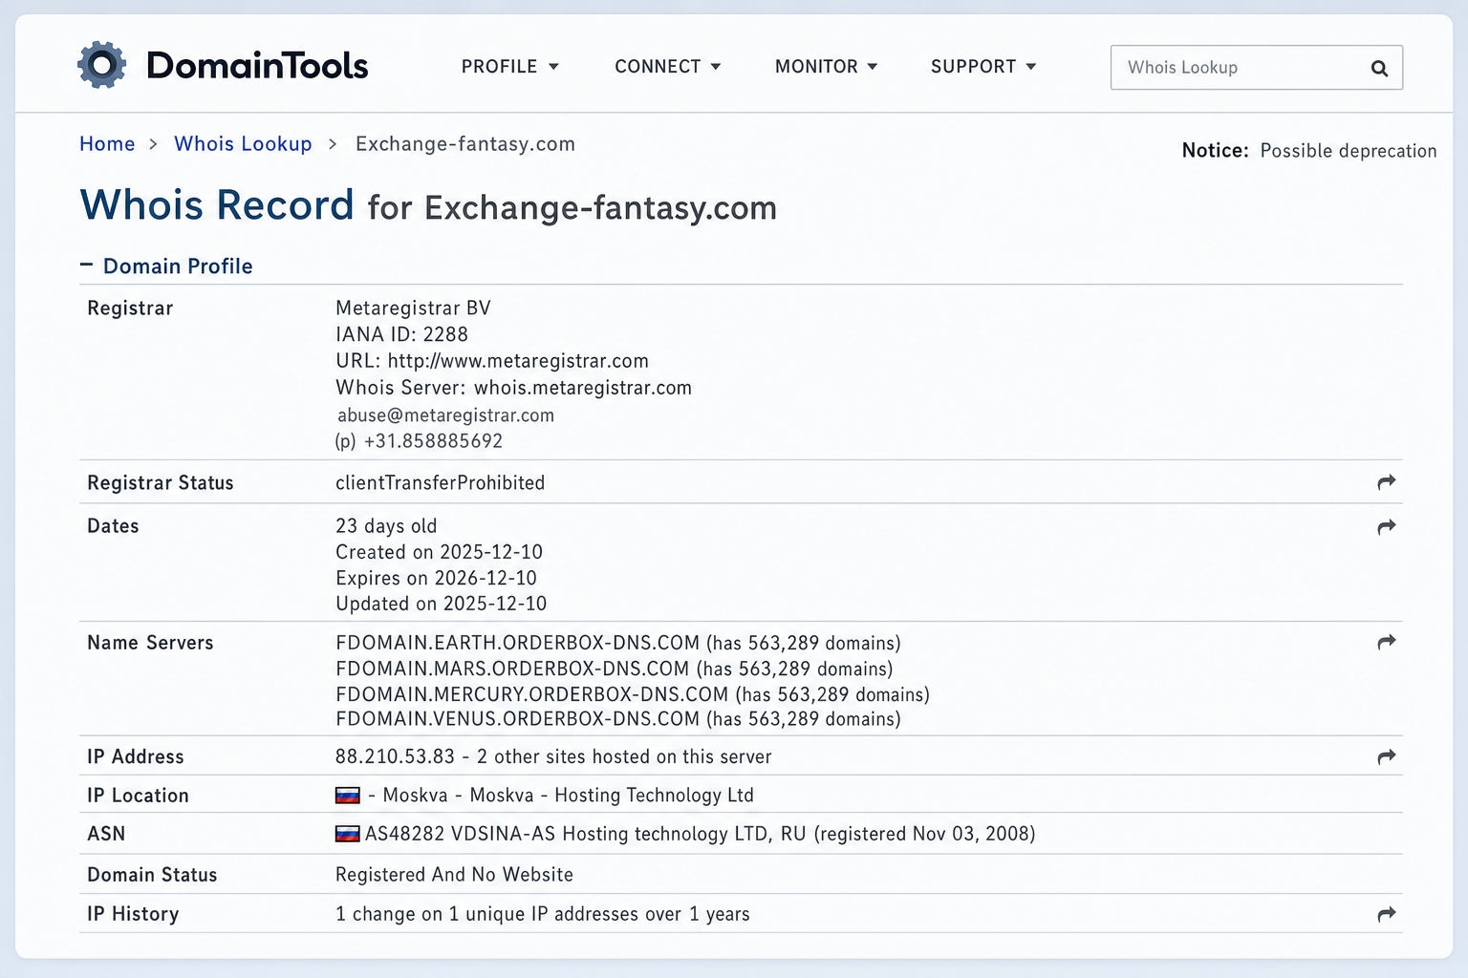Open the PROFILE dropdown menu
This screenshot has height=978, width=1468.
point(509,67)
